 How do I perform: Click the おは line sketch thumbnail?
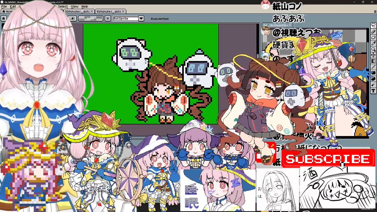coord(277,189)
